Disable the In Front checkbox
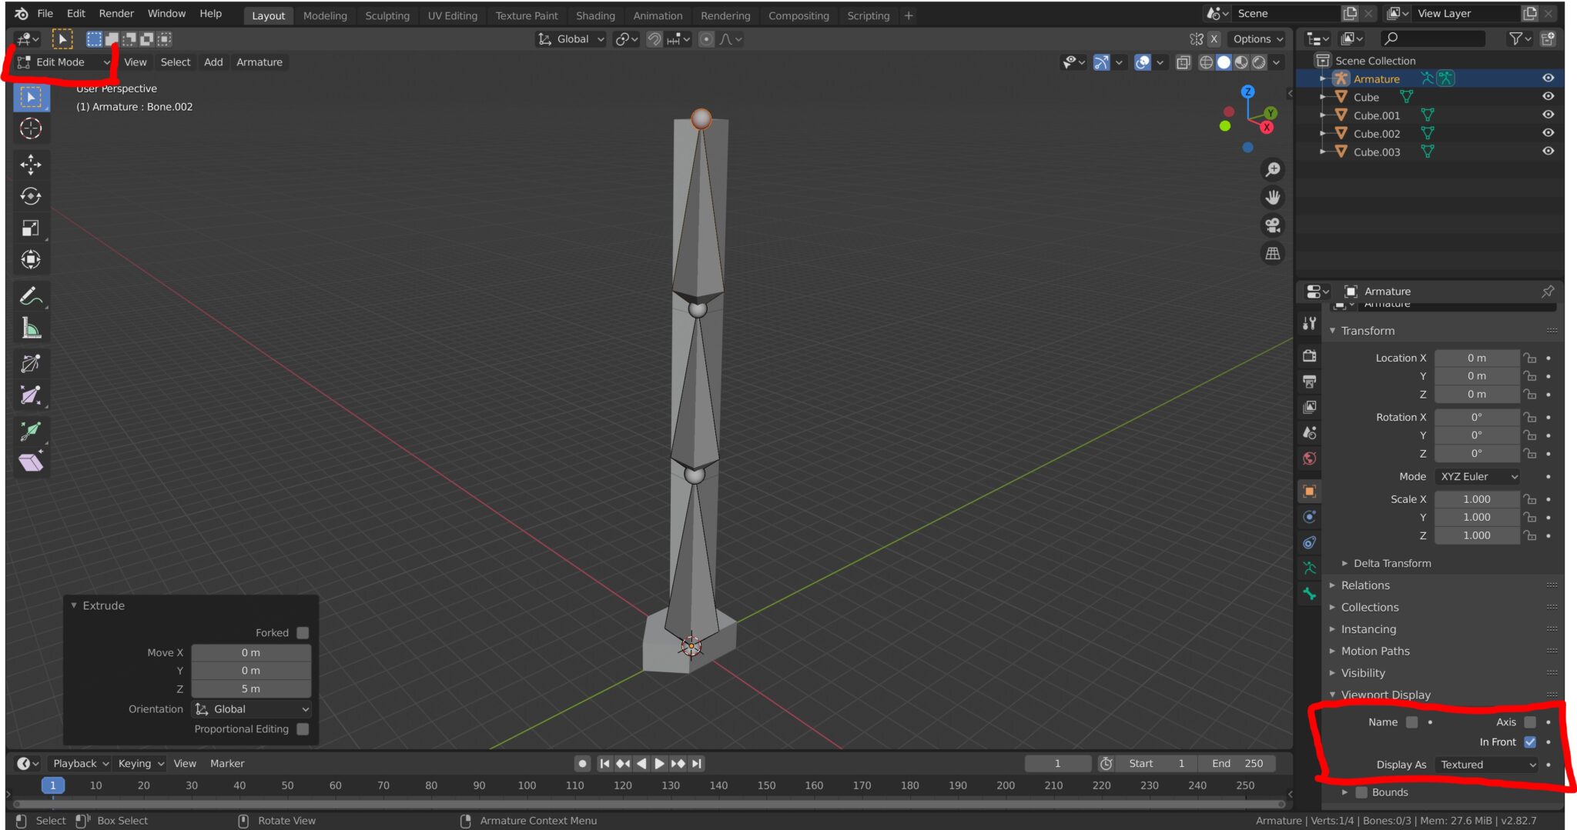The image size is (1577, 830). (1531, 742)
